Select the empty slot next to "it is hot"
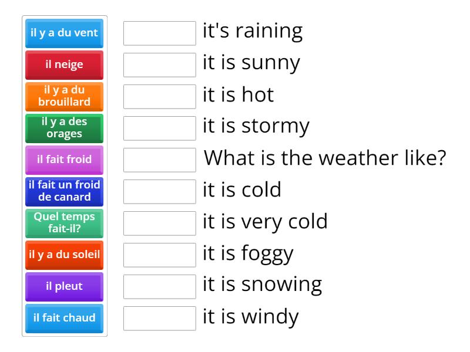Viewport: 470px width, 352px height. (159, 95)
